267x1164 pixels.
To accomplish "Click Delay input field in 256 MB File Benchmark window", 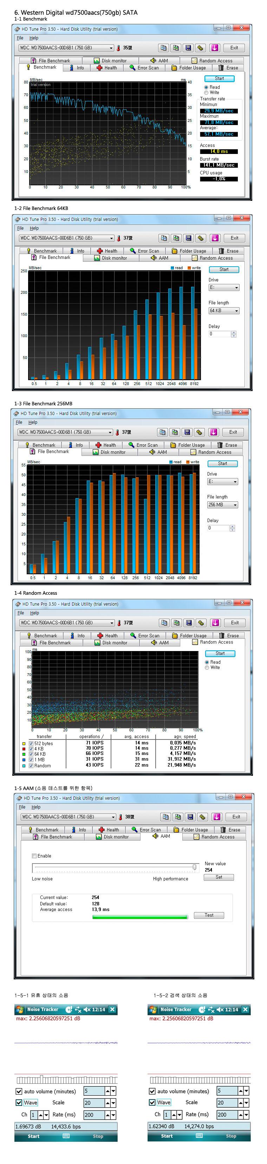I will pyautogui.click(x=218, y=528).
